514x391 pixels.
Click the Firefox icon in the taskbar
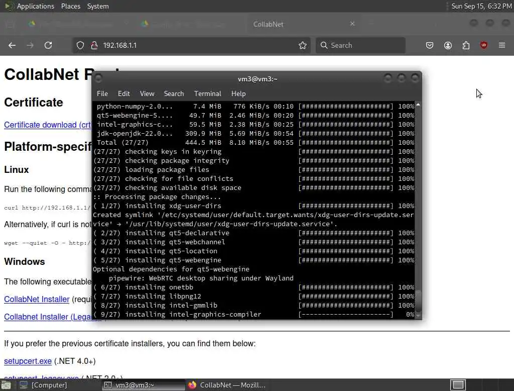click(192, 385)
